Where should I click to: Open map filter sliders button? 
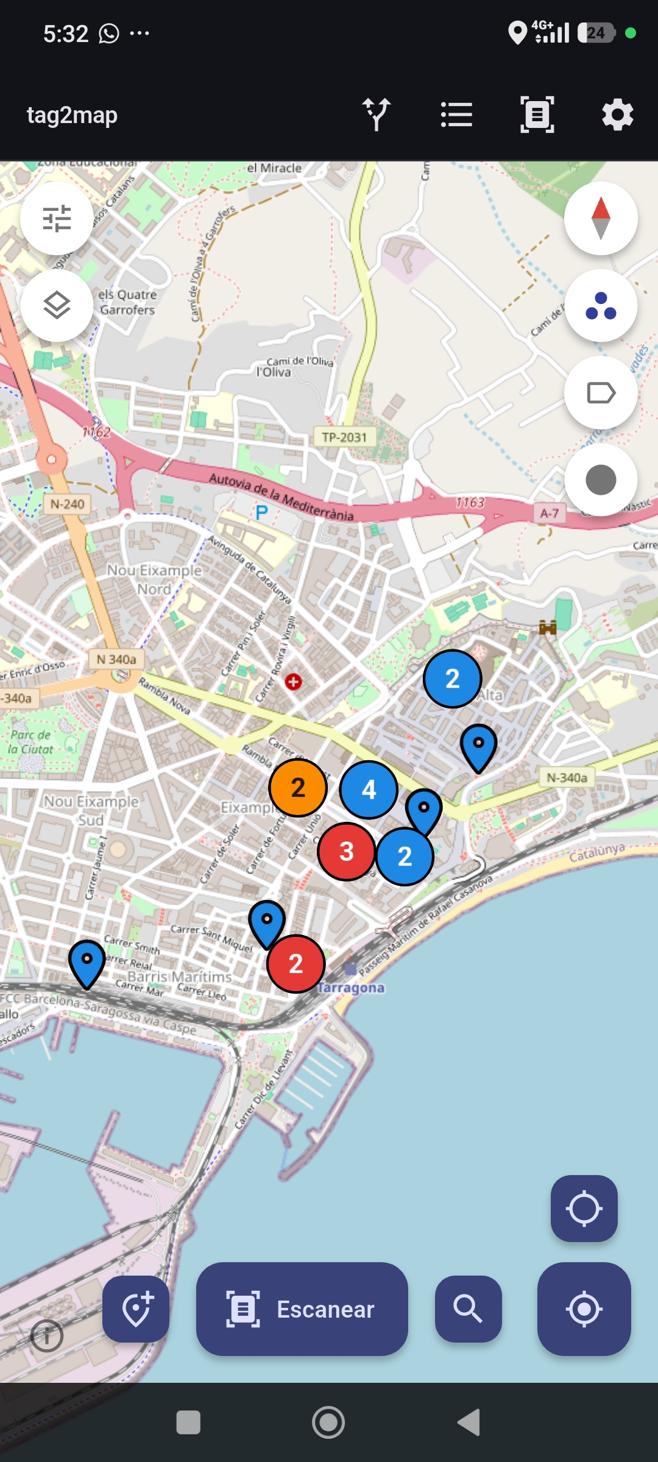[57, 218]
